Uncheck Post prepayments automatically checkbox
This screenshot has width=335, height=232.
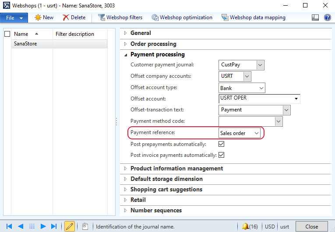coord(221,144)
